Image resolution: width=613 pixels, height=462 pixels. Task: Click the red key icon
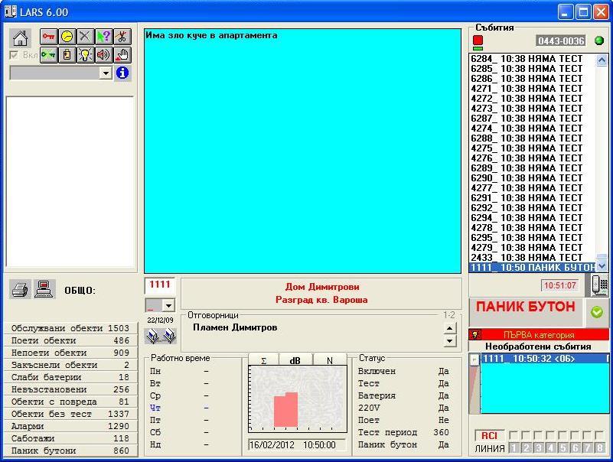(49, 37)
